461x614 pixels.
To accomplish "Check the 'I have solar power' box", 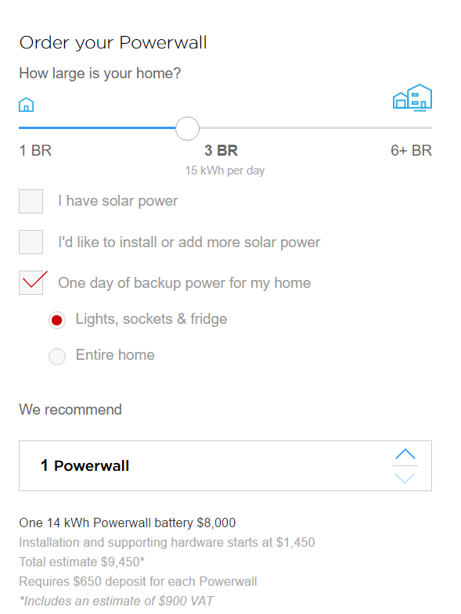I will [x=31, y=201].
